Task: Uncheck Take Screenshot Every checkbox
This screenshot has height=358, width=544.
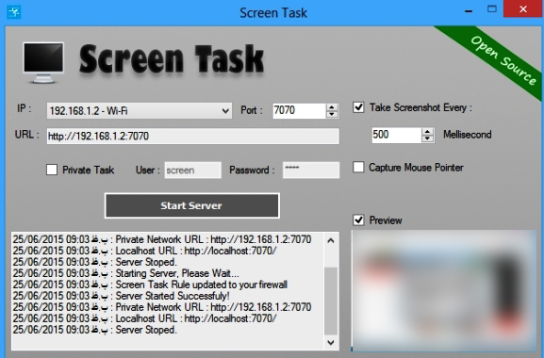Action: point(358,107)
